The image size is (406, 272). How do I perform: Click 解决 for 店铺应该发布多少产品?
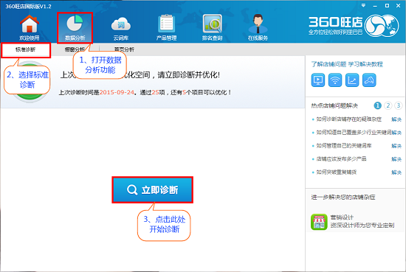tap(396, 159)
